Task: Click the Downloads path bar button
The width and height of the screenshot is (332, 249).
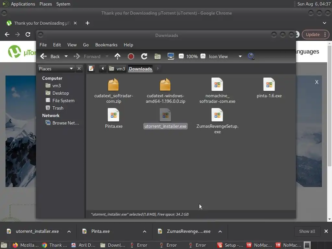Action: [x=140, y=69]
